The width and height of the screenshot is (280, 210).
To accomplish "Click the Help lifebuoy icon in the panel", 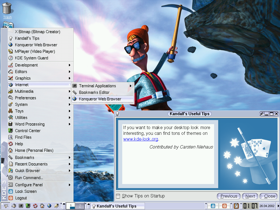I will pyautogui.click(x=35, y=206).
